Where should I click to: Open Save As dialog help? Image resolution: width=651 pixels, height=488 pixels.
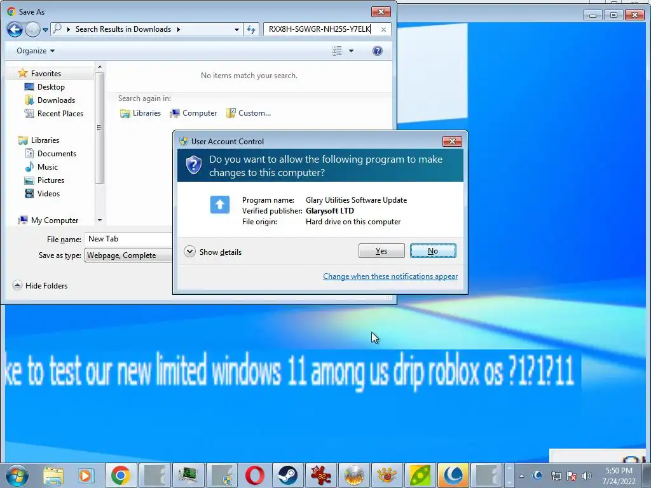(378, 51)
